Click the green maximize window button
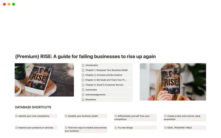The image size is (221, 138). [x=13, y=4]
